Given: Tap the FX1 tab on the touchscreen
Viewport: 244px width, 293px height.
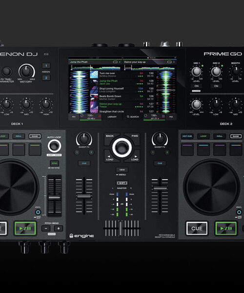Looking at the screenshot, I should [x=74, y=117].
